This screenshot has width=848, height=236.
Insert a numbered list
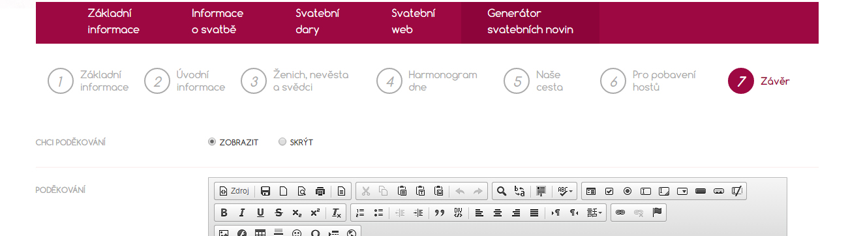360,213
